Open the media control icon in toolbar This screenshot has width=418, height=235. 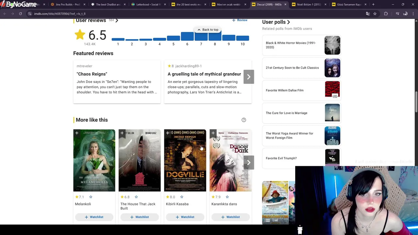397,14
